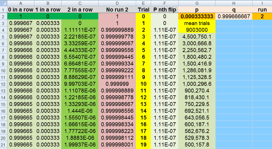Select the row 21 header

(3, 145)
